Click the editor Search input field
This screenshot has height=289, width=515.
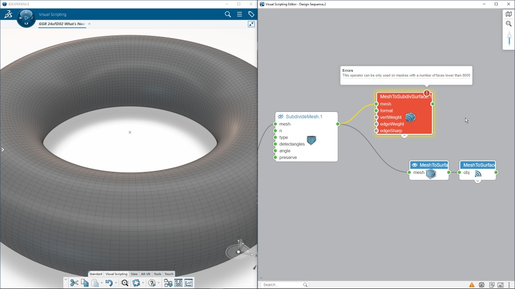[x=285, y=285]
